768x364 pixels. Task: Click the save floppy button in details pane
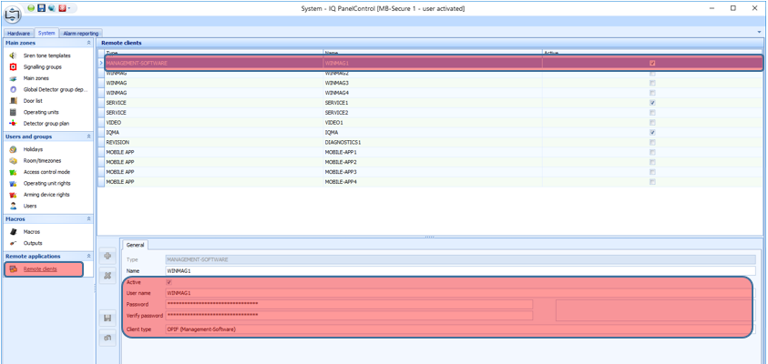[108, 318]
